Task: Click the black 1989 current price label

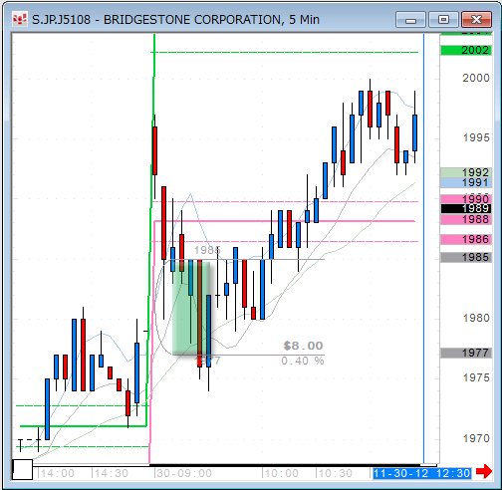Action: click(x=466, y=208)
